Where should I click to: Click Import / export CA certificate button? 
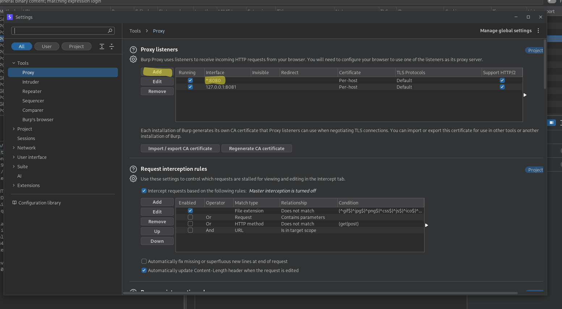tap(180, 148)
